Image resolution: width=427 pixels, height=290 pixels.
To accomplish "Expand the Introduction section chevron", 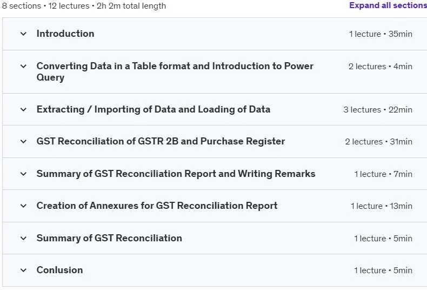I will pos(23,34).
